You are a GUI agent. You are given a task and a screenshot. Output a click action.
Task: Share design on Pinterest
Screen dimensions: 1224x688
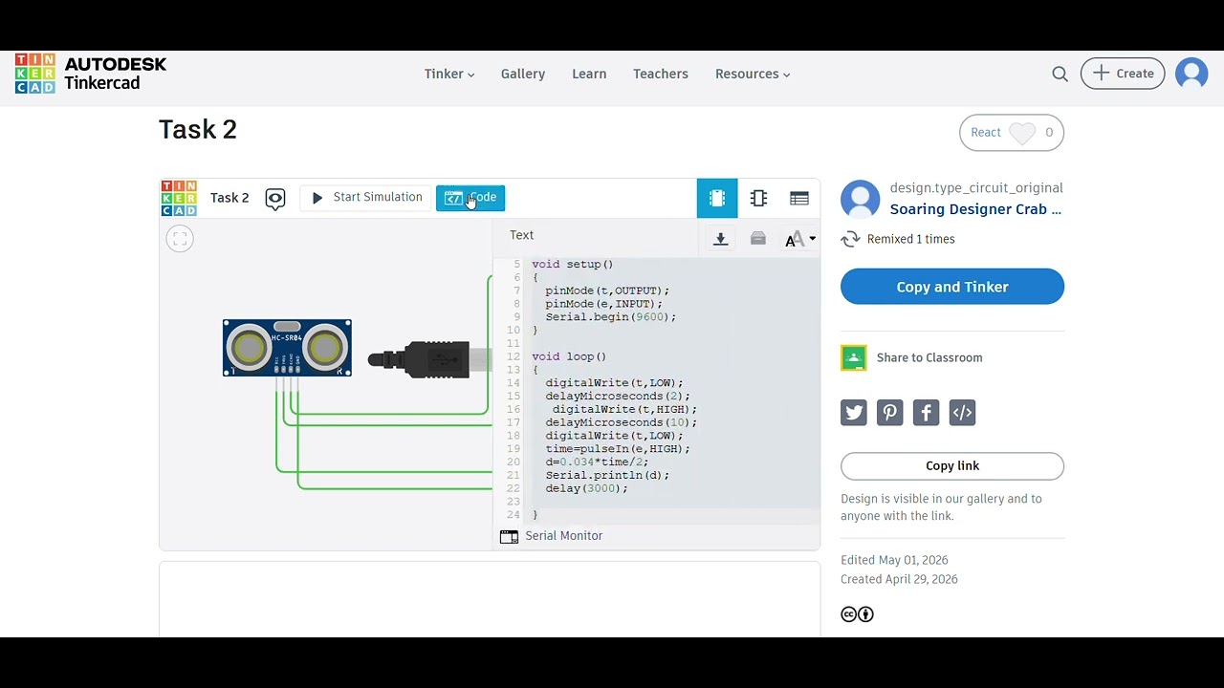pos(890,413)
